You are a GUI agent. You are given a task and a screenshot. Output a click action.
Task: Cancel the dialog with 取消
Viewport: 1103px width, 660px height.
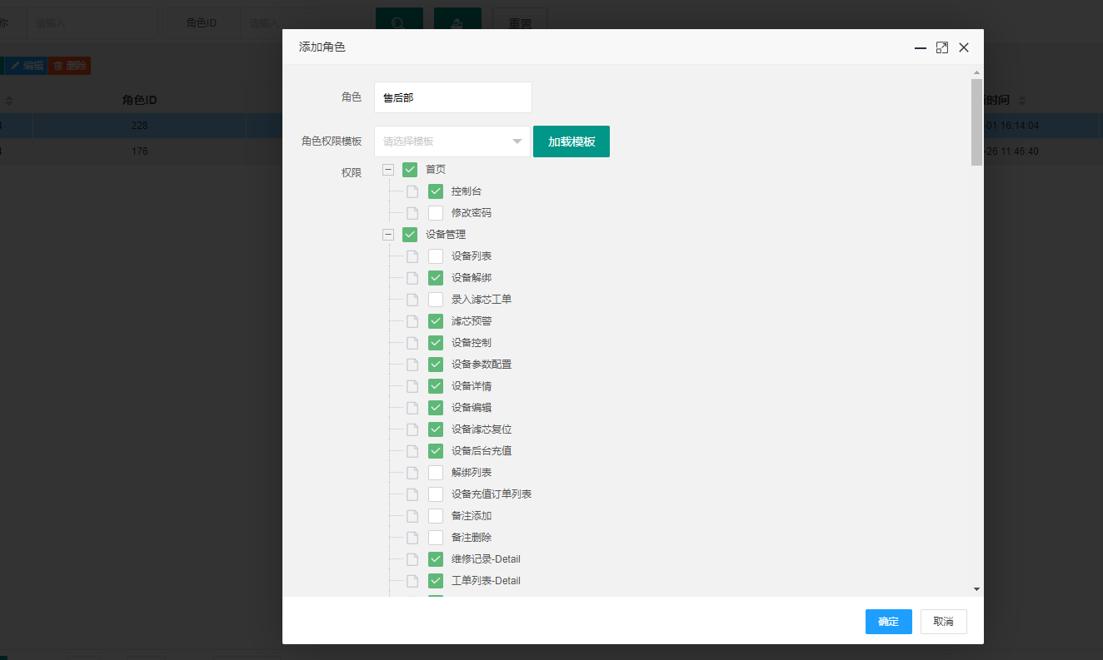click(944, 622)
